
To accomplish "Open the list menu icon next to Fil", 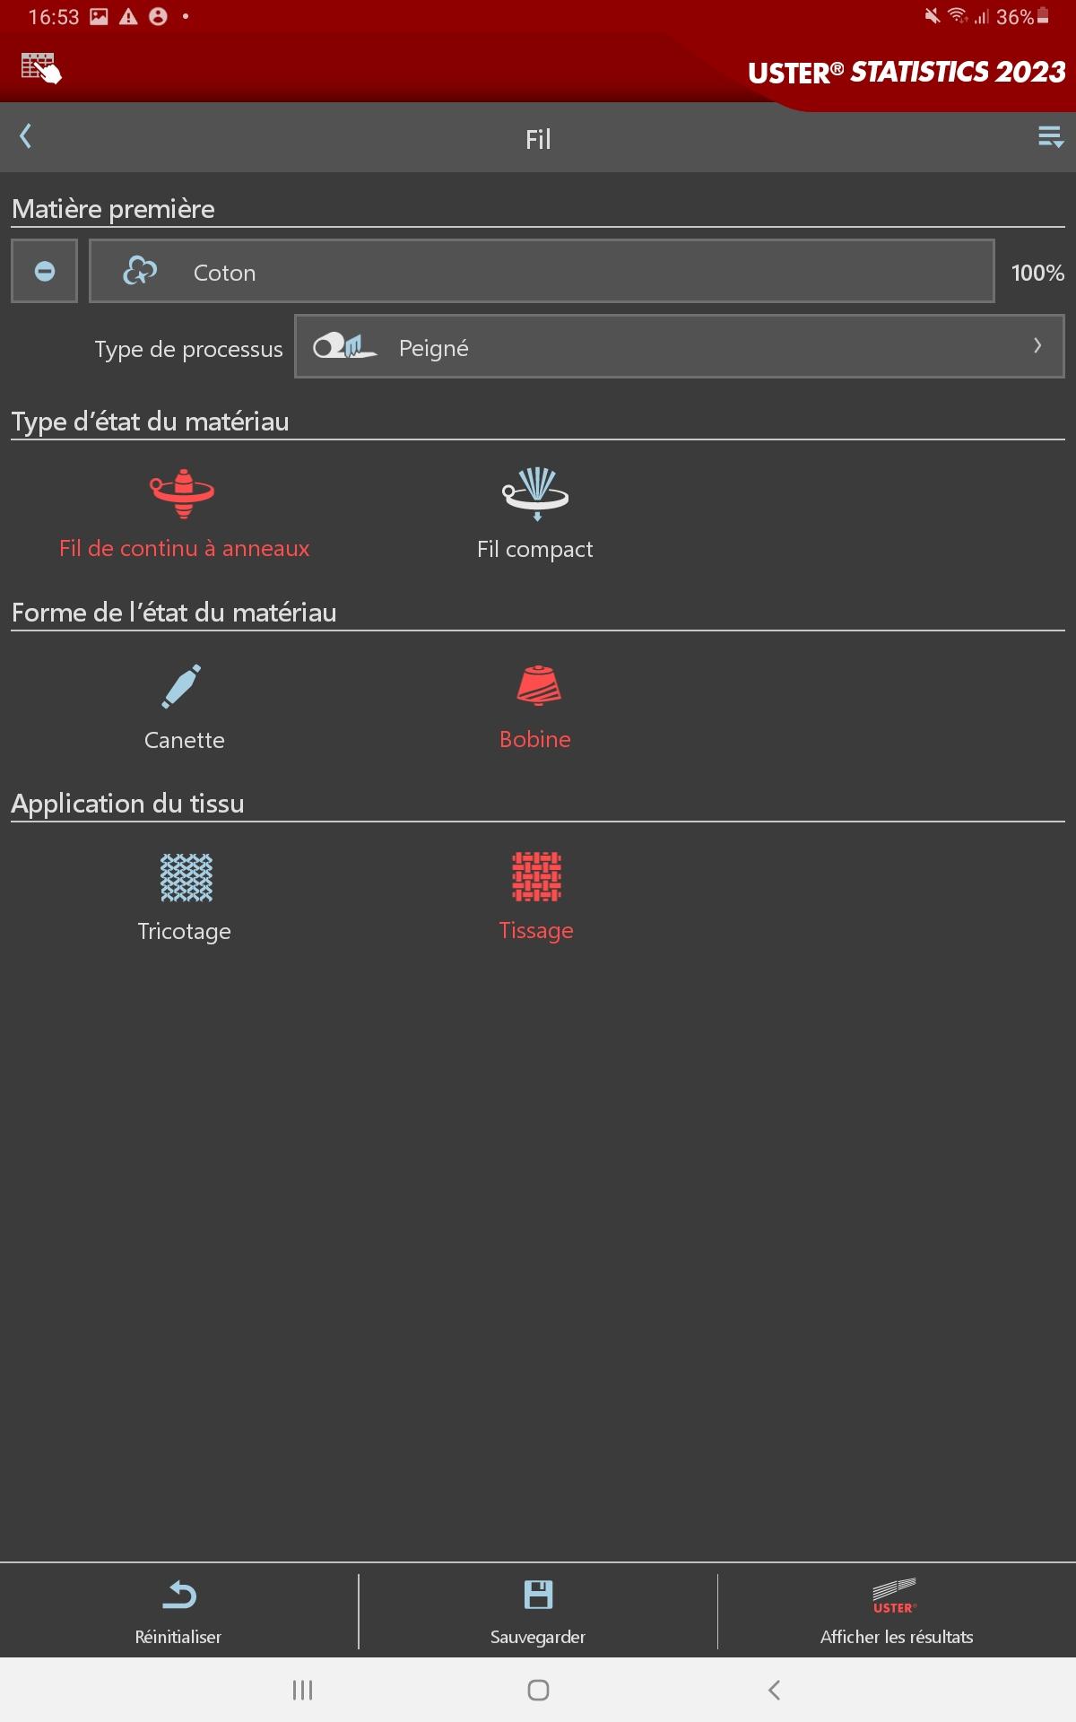I will pos(1051,137).
